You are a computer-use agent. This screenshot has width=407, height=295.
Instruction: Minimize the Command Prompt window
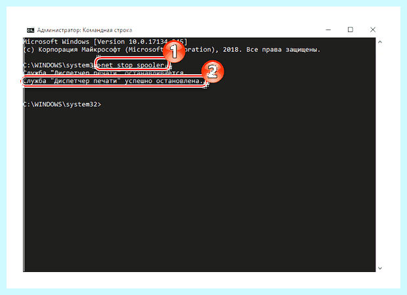pyautogui.click(x=328, y=29)
